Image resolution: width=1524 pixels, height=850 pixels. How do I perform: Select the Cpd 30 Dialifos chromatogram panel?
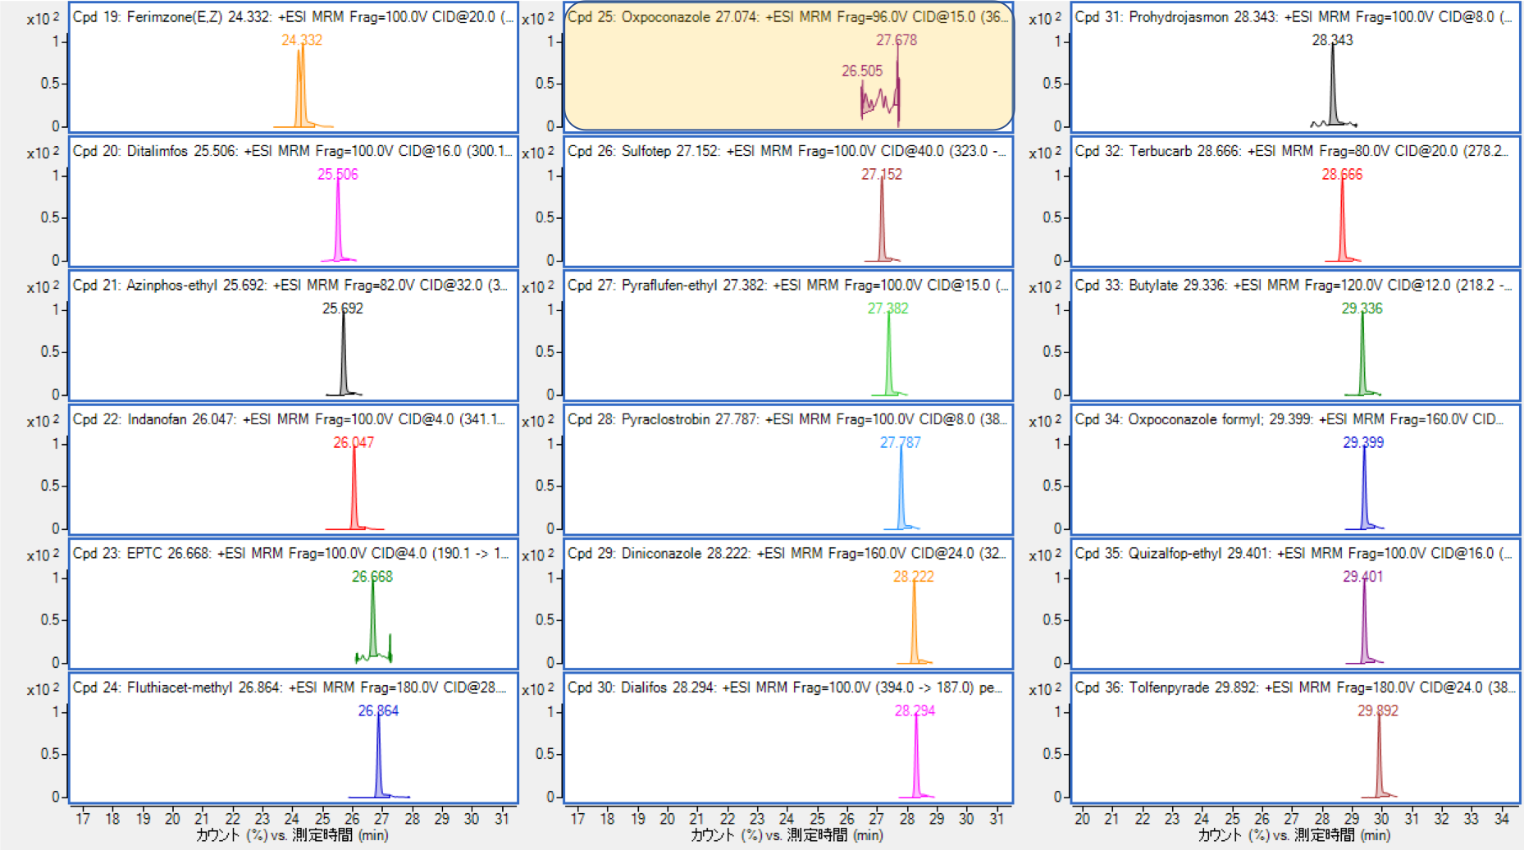[789, 738]
